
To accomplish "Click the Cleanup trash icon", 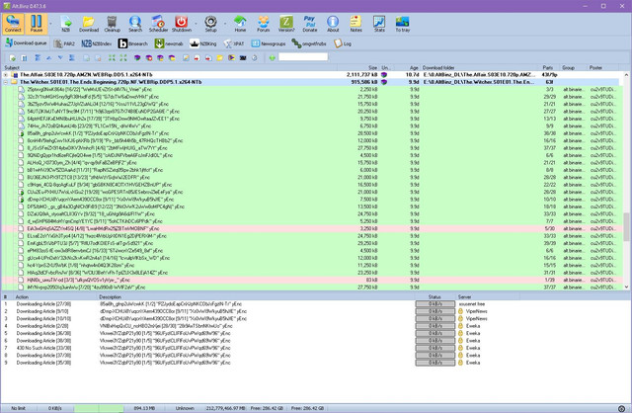I will (112, 24).
